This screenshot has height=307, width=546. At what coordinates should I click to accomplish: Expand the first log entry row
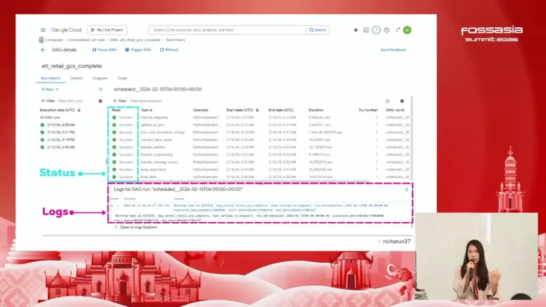coord(111,205)
